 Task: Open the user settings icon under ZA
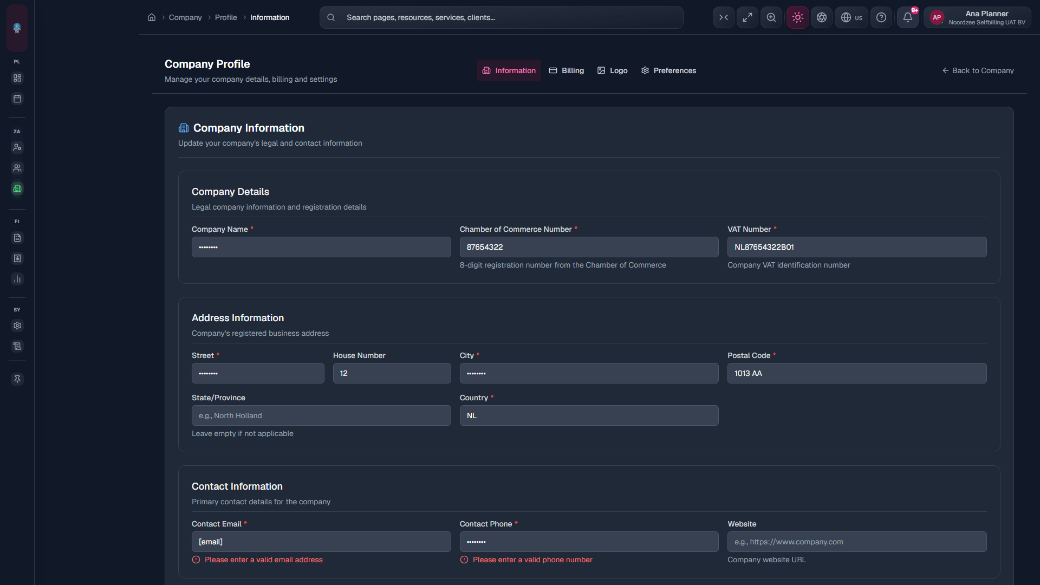click(x=17, y=147)
